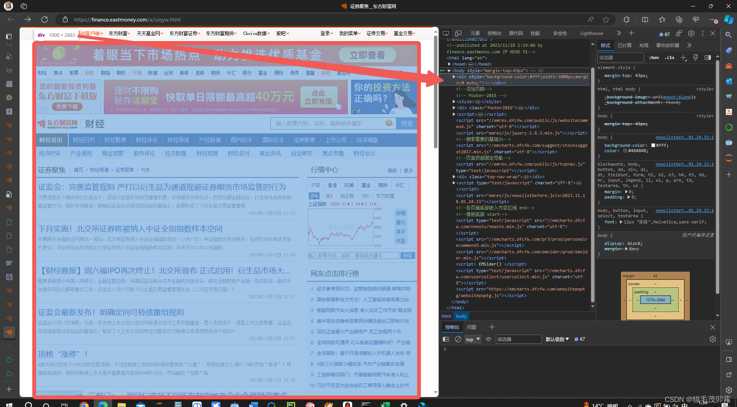Open the Copilot icon in browser toolbar
The image size is (737, 407).
point(728,20)
